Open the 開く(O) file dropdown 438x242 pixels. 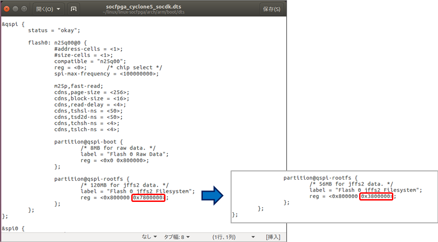47,9
